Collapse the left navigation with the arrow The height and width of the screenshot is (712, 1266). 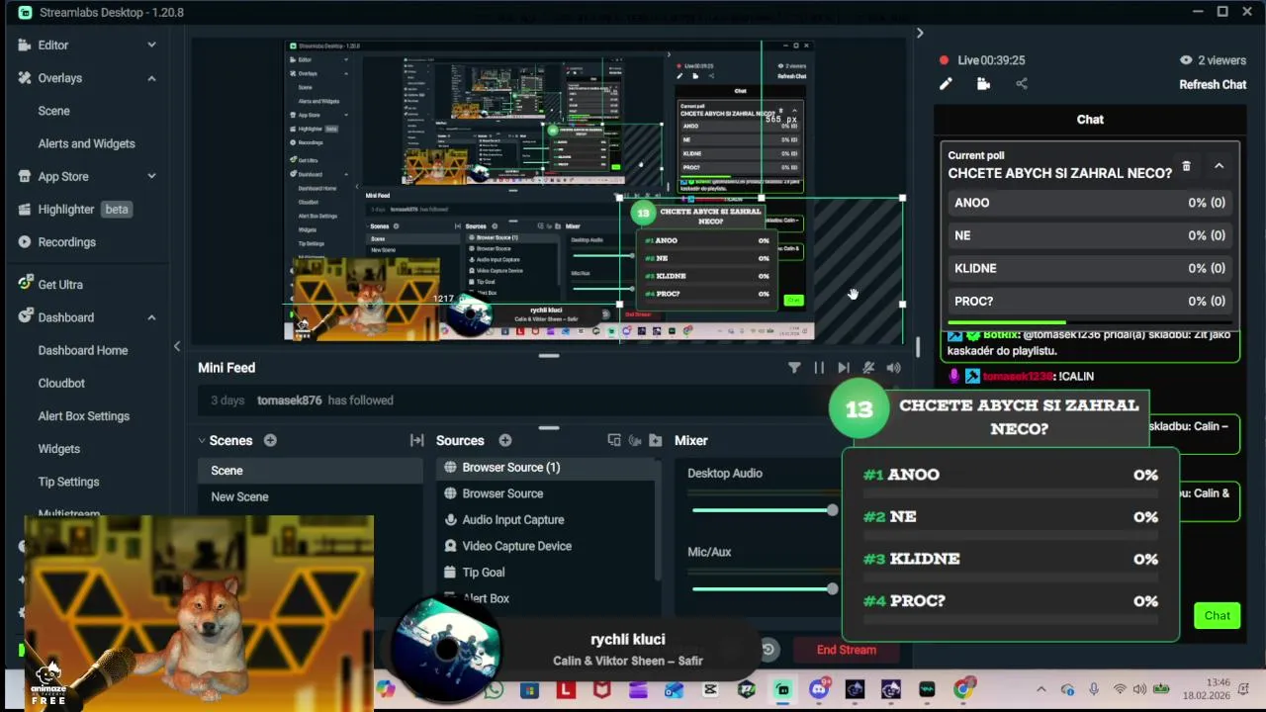pyautogui.click(x=177, y=346)
